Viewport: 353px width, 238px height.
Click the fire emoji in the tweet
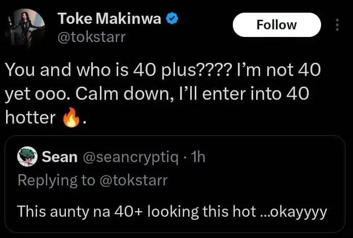[70, 118]
